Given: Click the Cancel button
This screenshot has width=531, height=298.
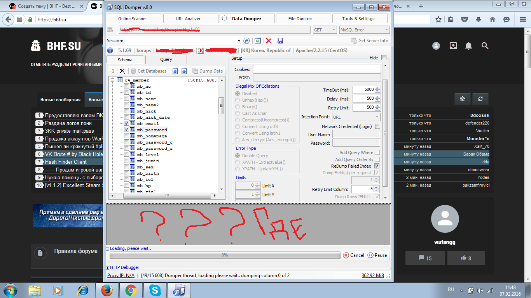Looking at the screenshot, I should pos(354,255).
